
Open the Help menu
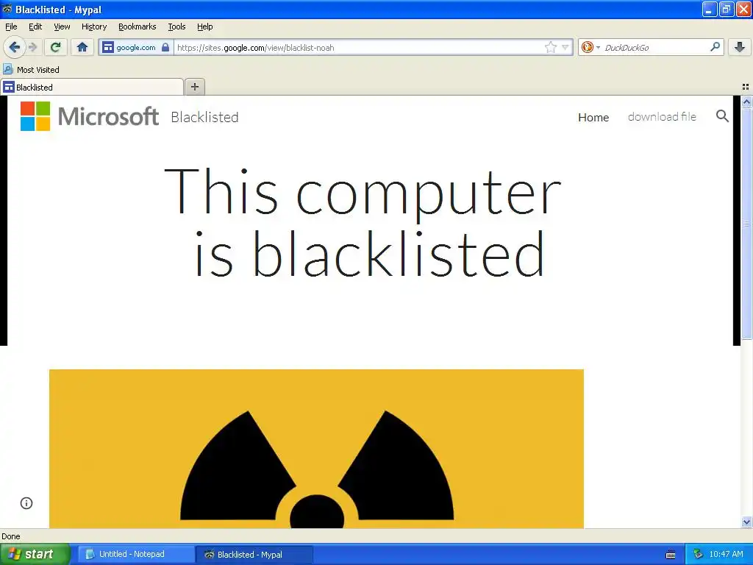(205, 26)
